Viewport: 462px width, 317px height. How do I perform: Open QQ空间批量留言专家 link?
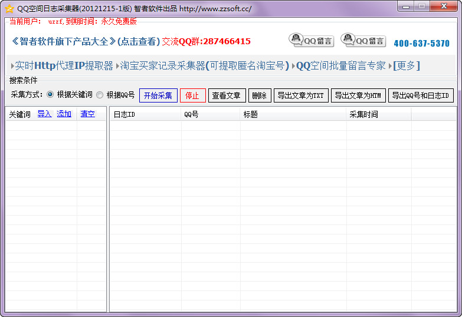(x=340, y=65)
